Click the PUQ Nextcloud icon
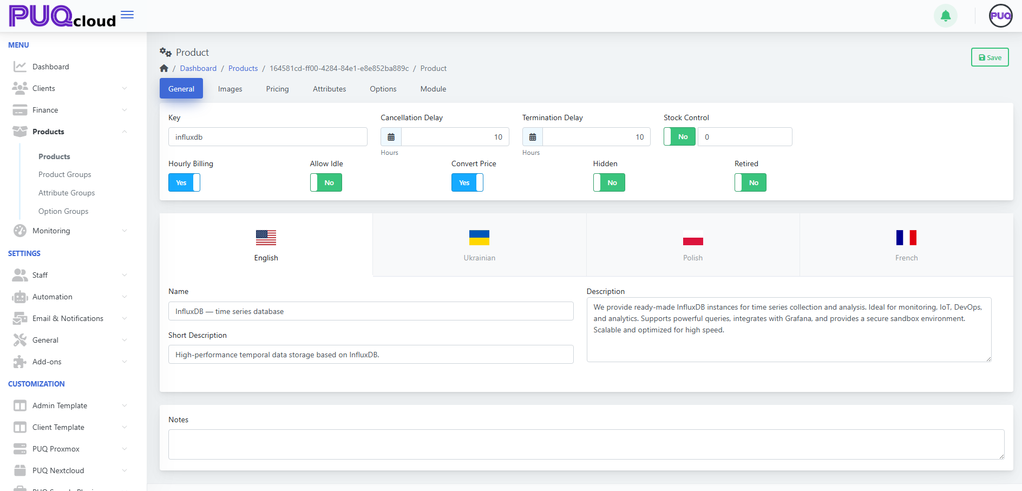1022x491 pixels. (20, 470)
